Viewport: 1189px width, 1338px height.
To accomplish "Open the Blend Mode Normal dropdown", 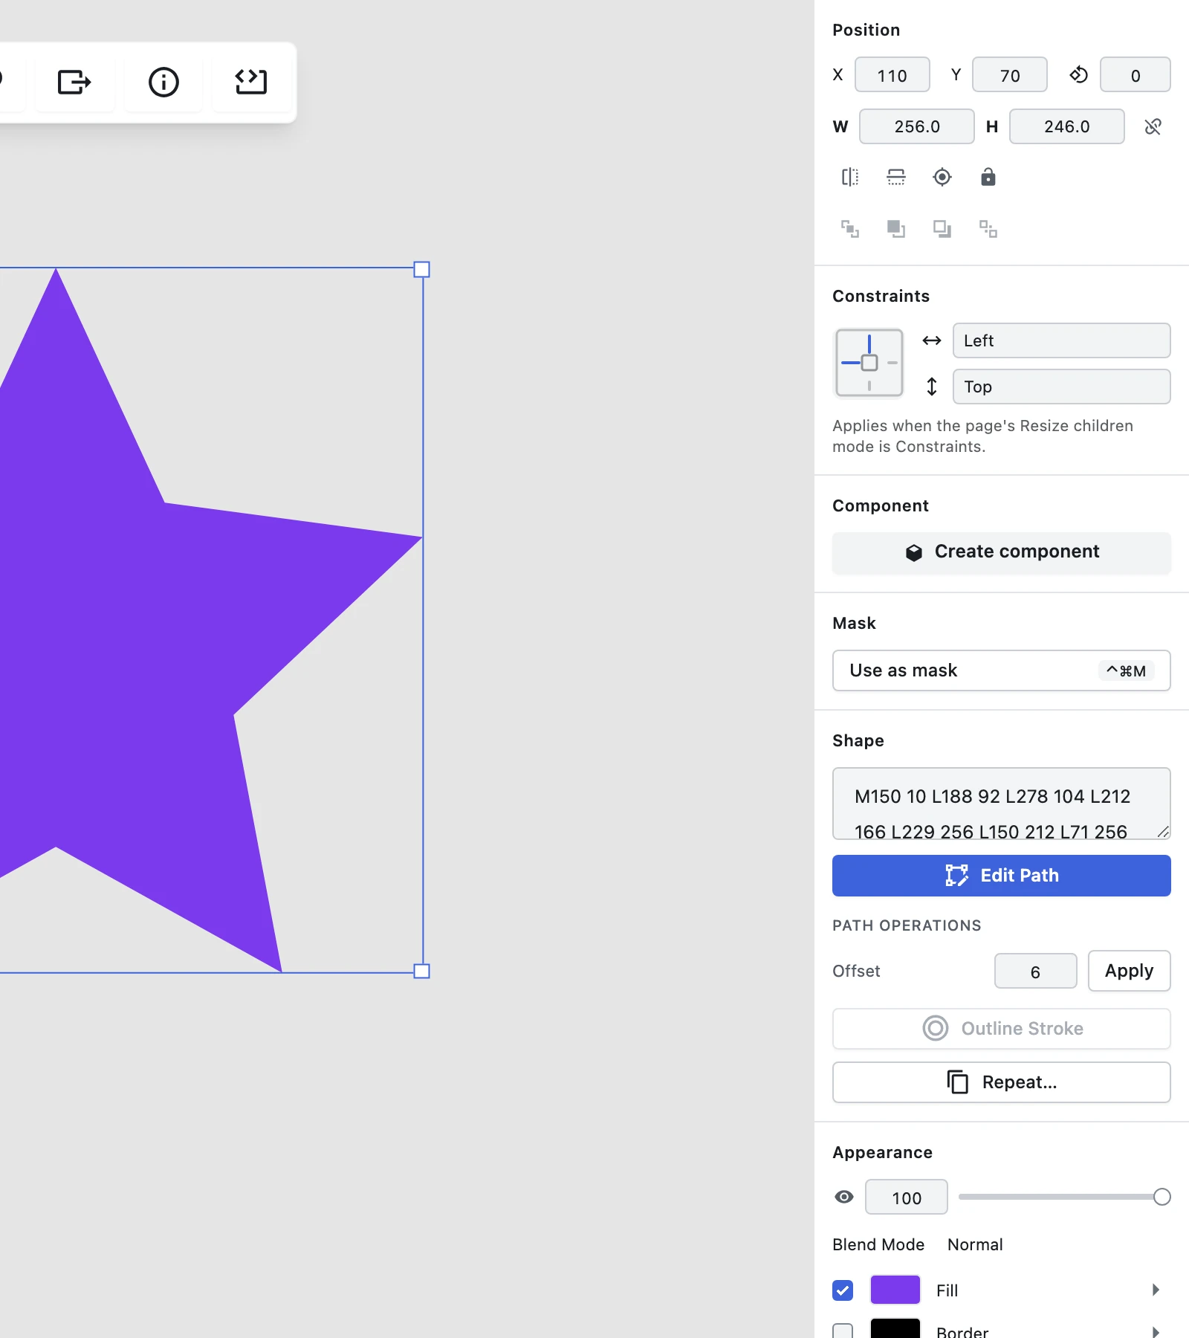I will (975, 1244).
